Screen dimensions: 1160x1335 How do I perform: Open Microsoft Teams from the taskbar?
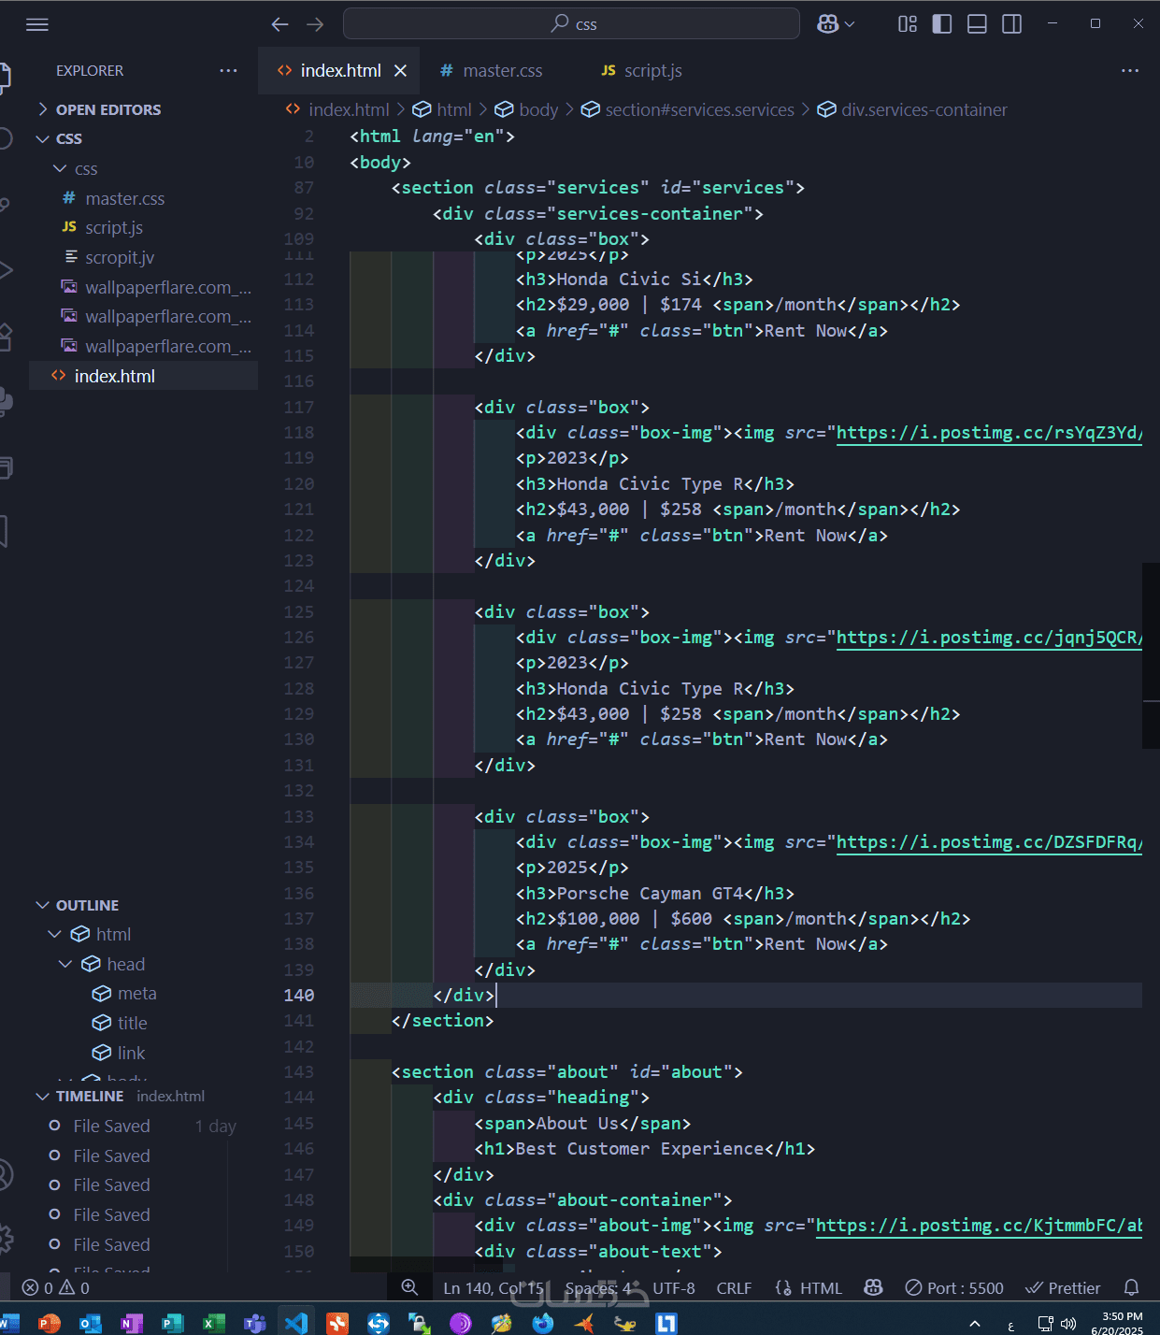(x=255, y=1323)
